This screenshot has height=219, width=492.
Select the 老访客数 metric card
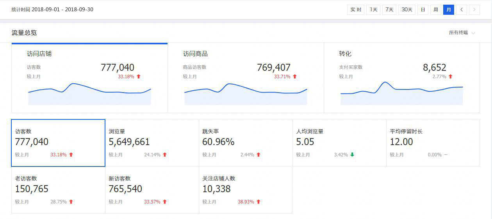[58, 190]
